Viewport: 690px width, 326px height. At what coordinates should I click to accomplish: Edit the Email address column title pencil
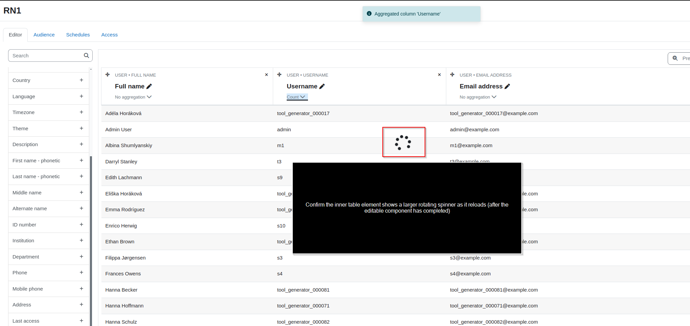[x=507, y=86]
